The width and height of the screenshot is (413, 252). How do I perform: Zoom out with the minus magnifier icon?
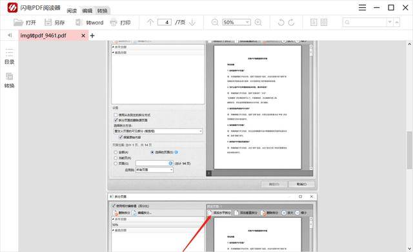click(215, 23)
